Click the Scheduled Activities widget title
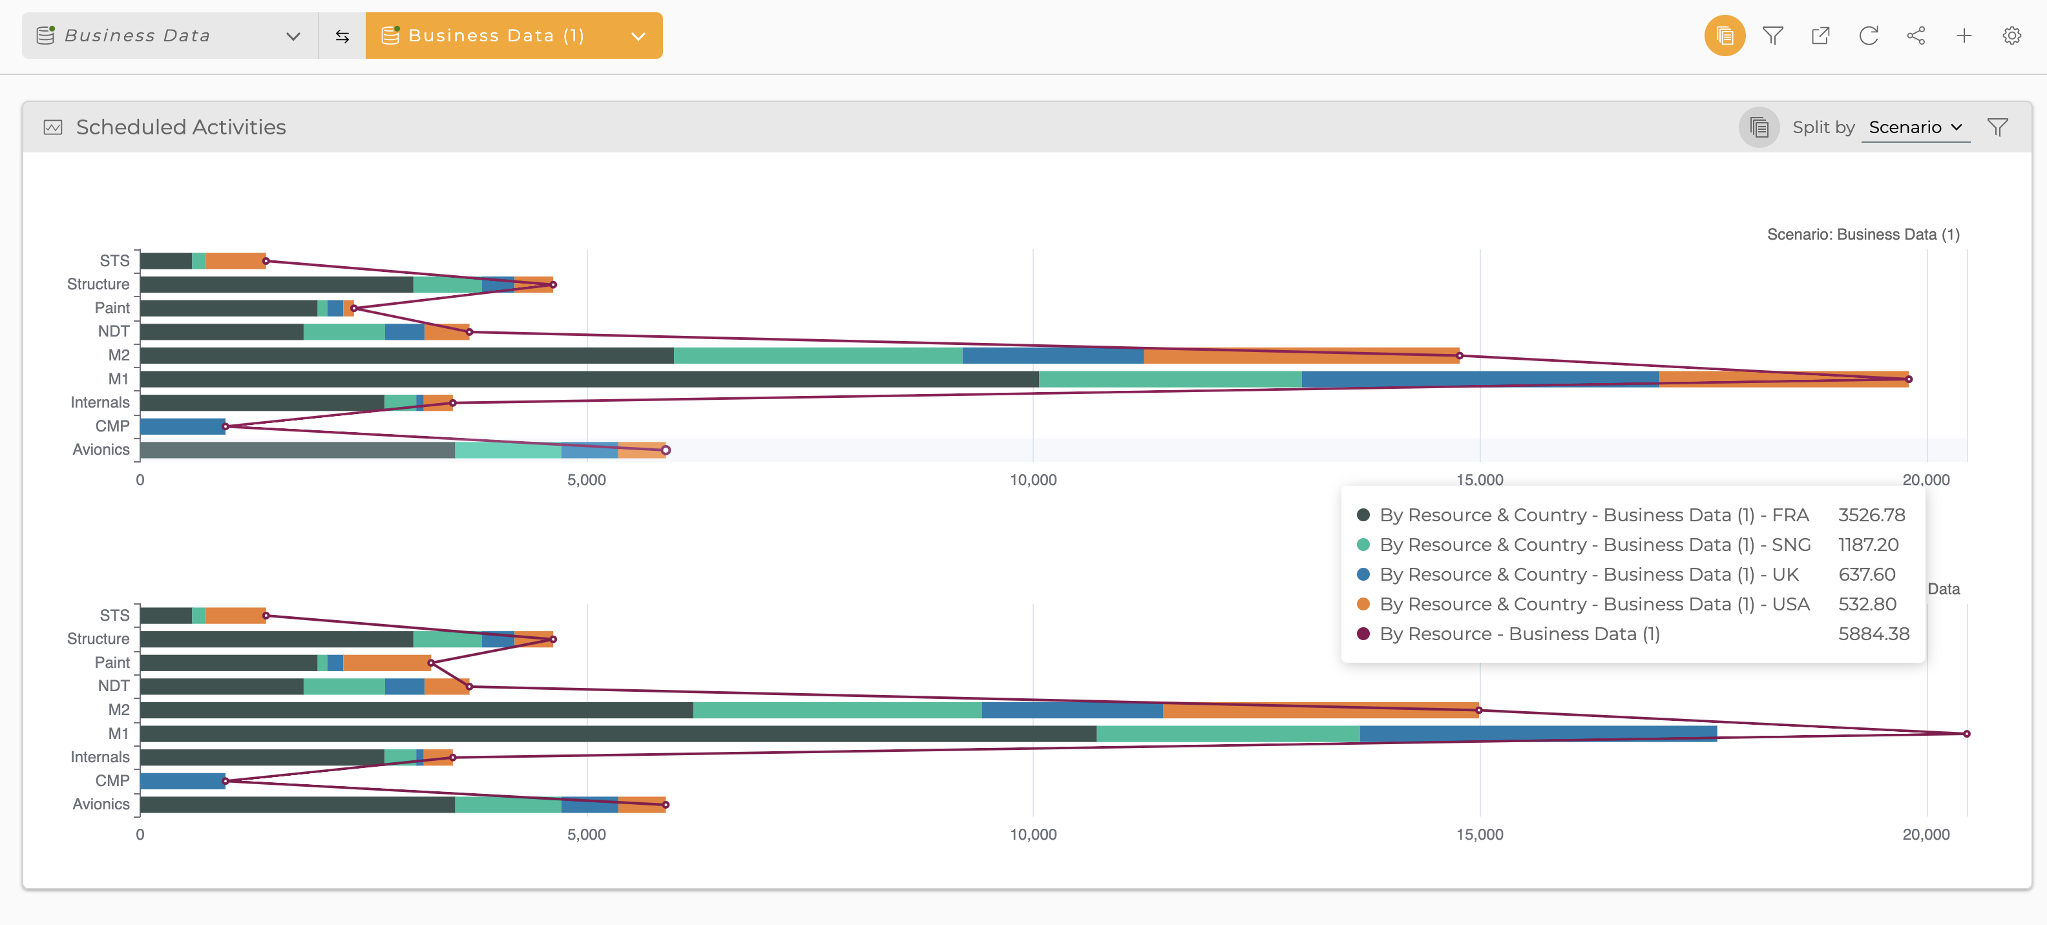This screenshot has height=925, width=2047. click(180, 127)
